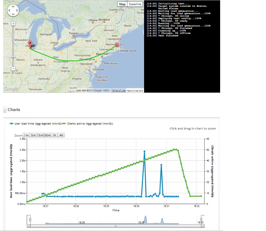Zoom in the map with plus button
Image resolution: width=266 pixels, height=231 pixels.
click(13, 24)
